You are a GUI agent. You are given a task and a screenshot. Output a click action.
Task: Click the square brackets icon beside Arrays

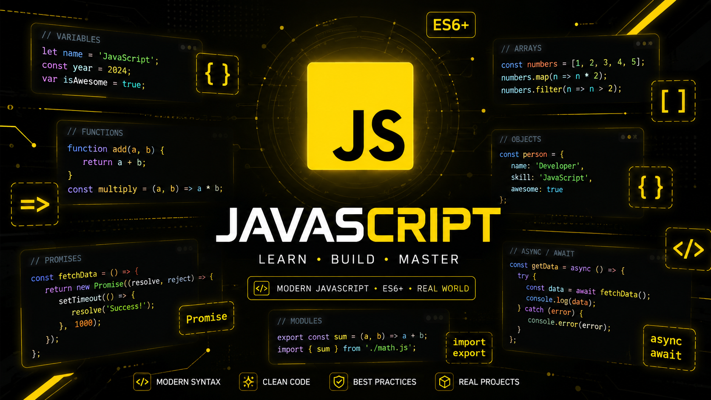[673, 101]
